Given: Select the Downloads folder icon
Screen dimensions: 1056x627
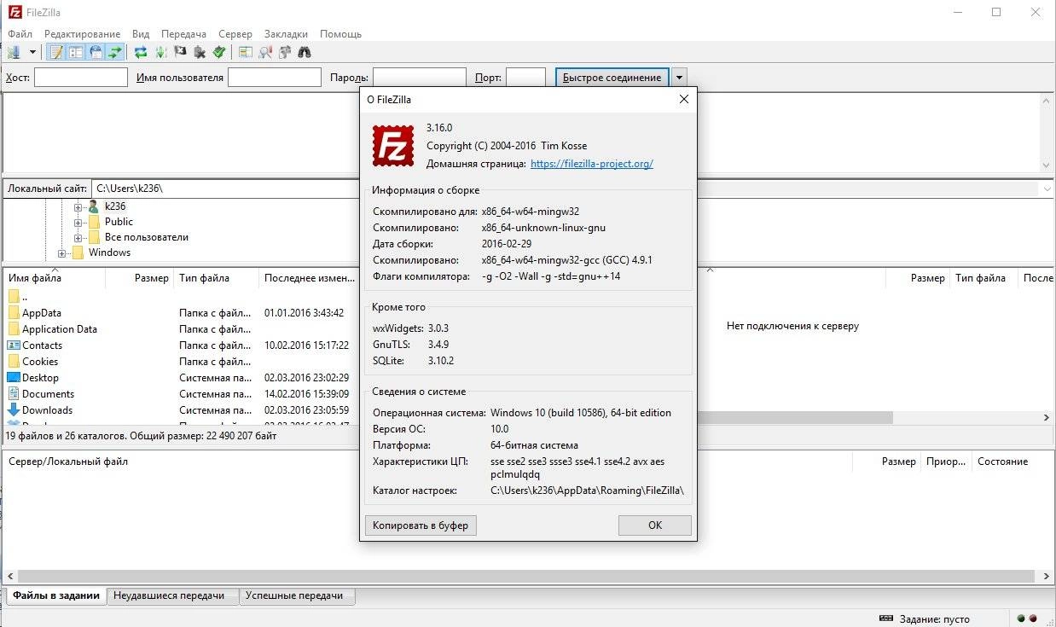Looking at the screenshot, I should point(14,410).
